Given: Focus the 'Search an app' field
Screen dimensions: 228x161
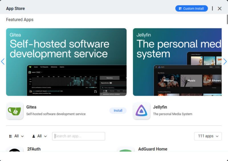Looking at the screenshot, I should coord(79,136).
